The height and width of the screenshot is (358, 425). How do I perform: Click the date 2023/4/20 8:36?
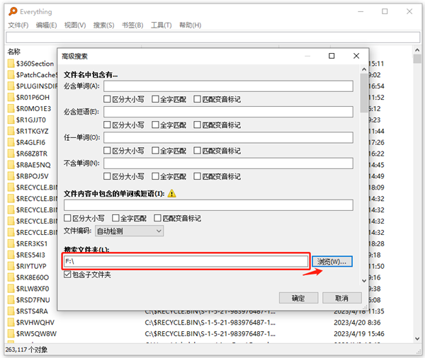click(x=357, y=323)
